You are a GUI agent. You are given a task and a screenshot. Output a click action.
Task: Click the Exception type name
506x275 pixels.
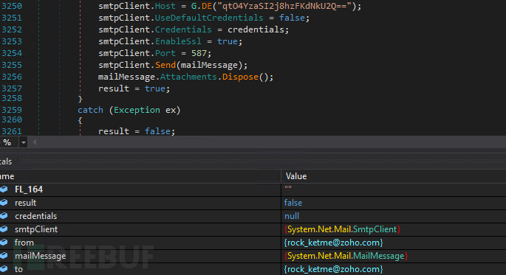click(x=137, y=110)
